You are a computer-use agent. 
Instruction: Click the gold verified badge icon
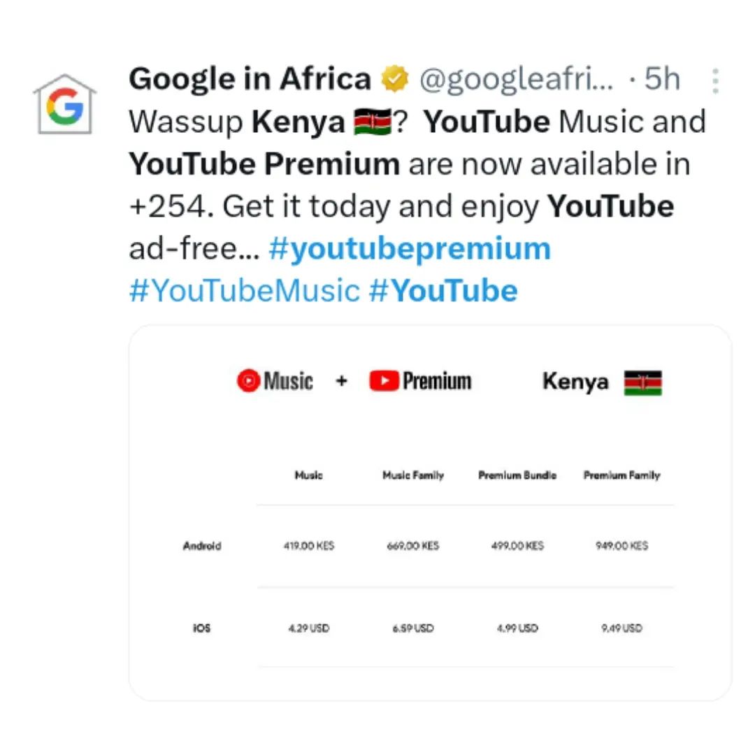tap(395, 79)
